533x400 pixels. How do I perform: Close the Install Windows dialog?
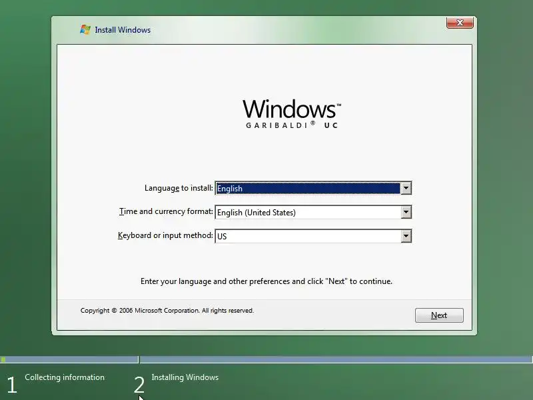click(x=460, y=23)
